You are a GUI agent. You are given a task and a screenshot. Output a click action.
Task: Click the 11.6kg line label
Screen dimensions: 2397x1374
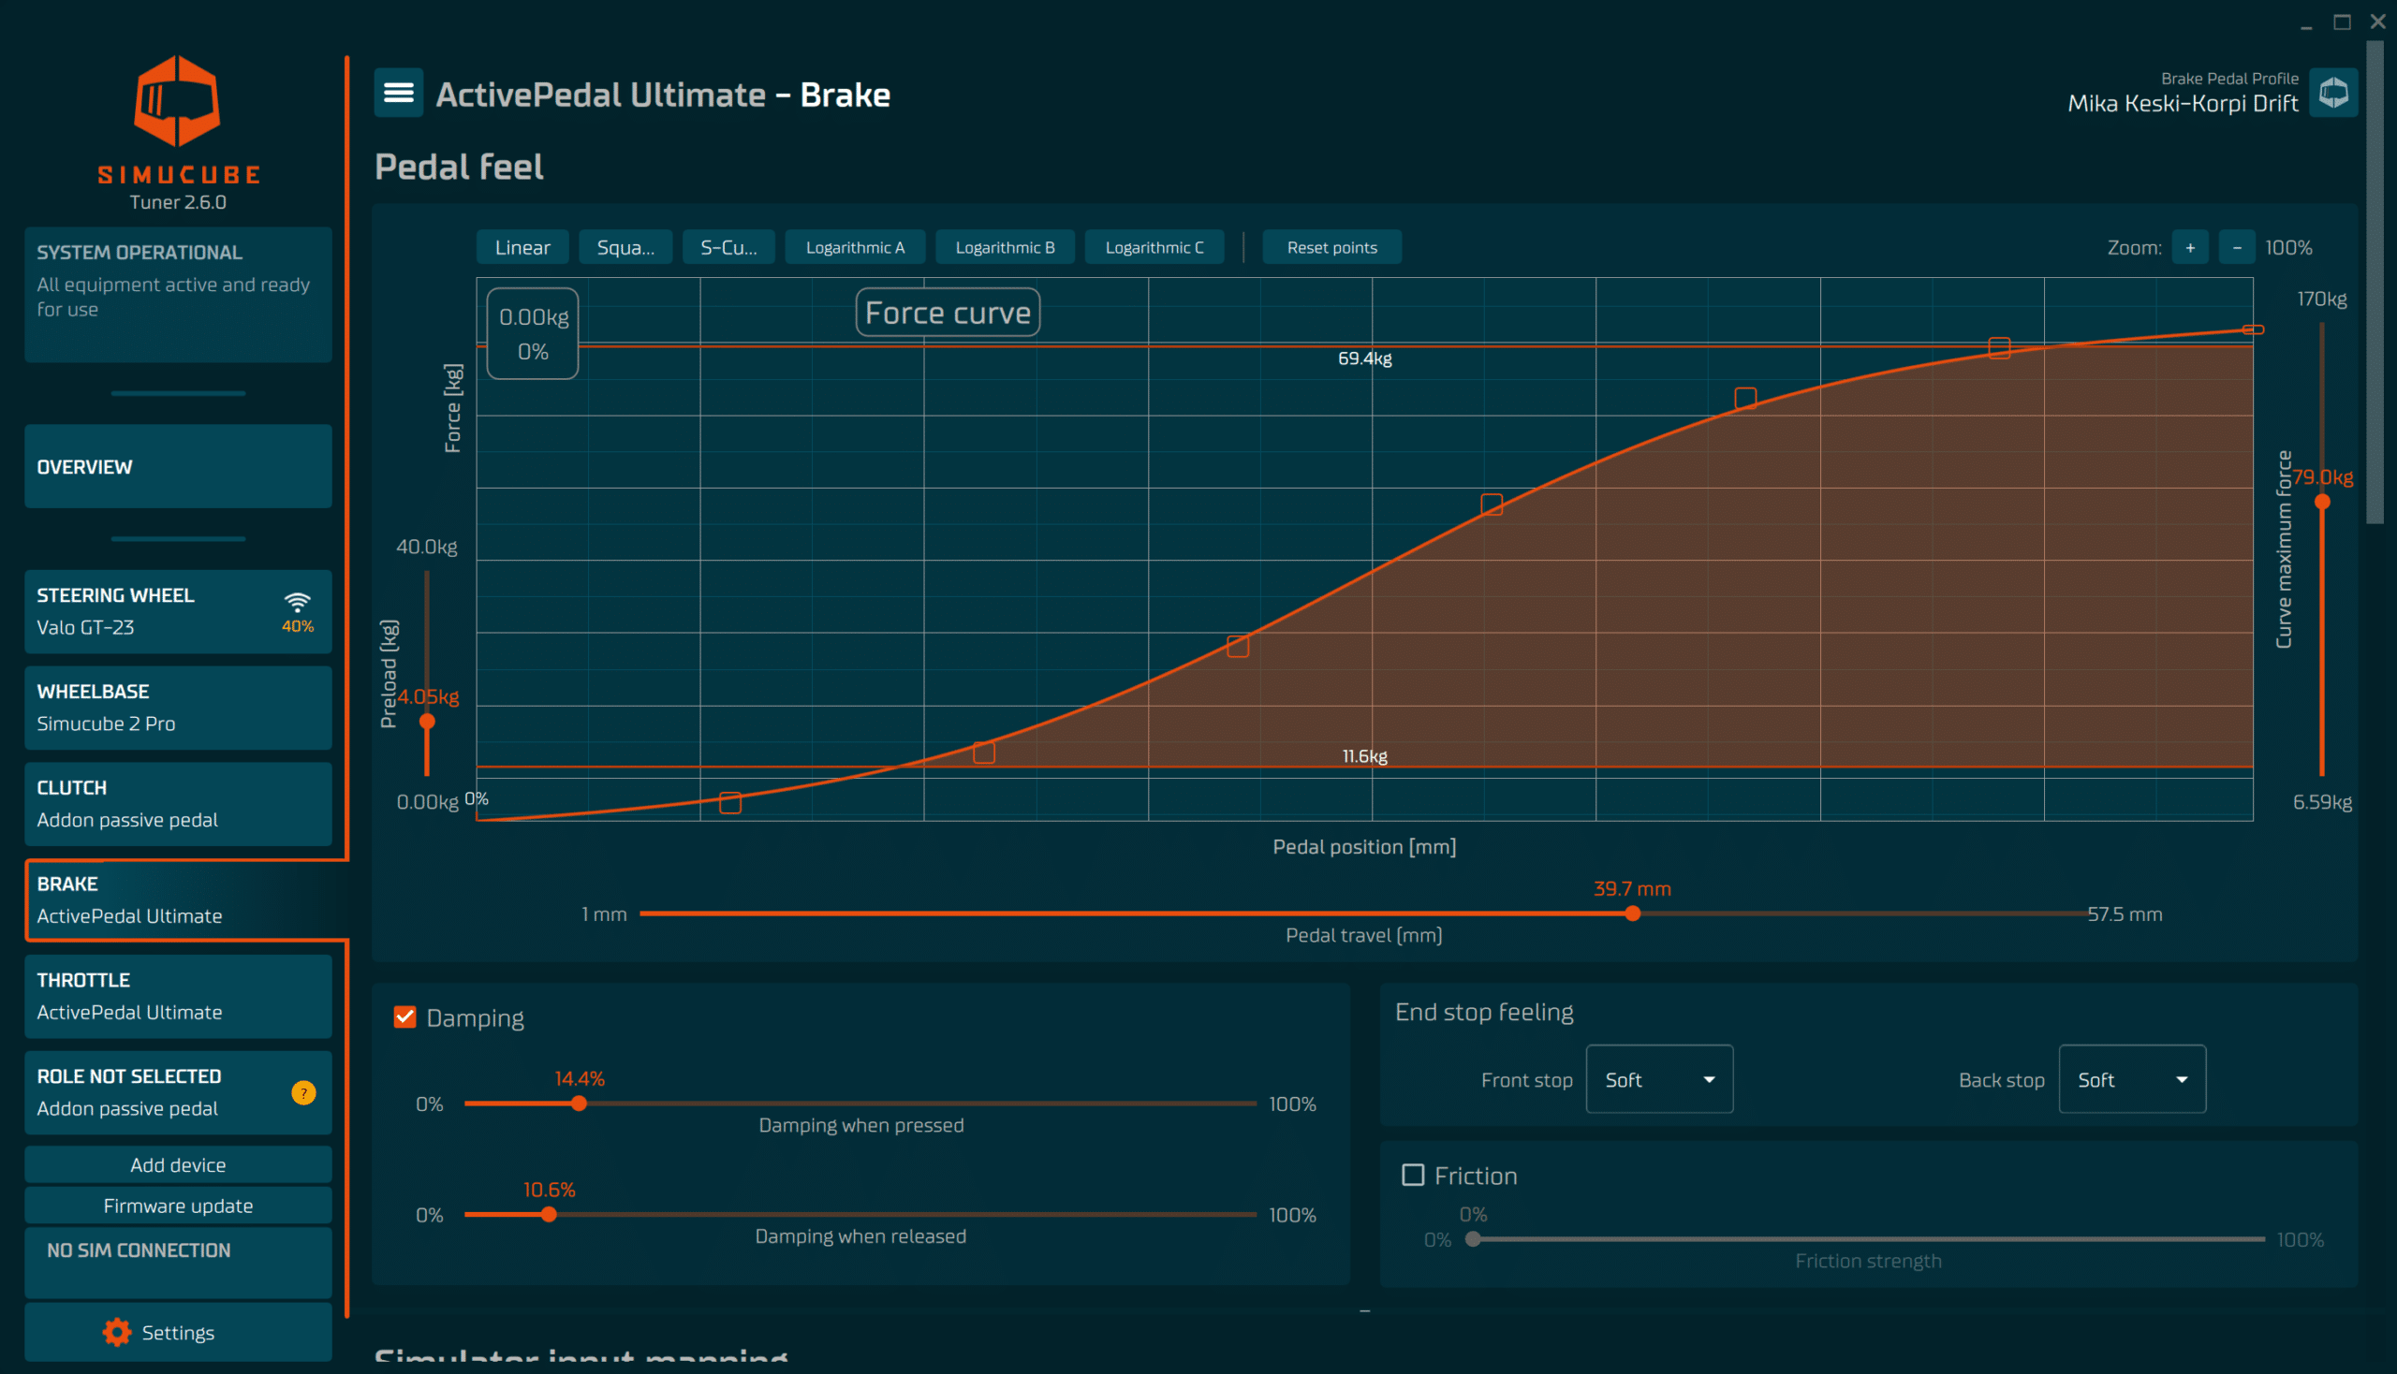tap(1364, 756)
